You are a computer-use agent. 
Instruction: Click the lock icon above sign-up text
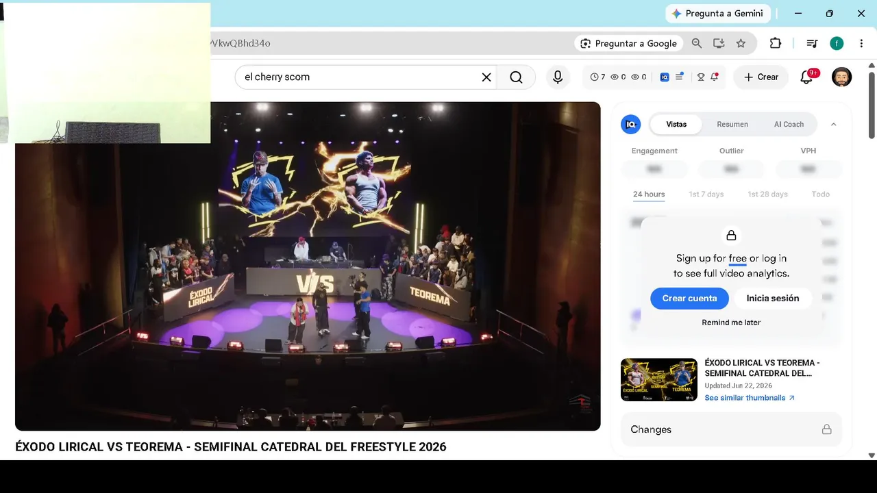731,236
